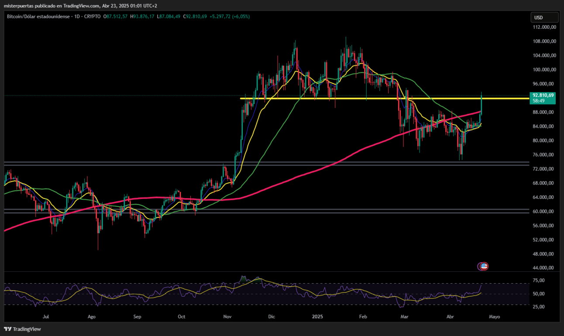Click the 104.000,00 price axis label

point(544,55)
